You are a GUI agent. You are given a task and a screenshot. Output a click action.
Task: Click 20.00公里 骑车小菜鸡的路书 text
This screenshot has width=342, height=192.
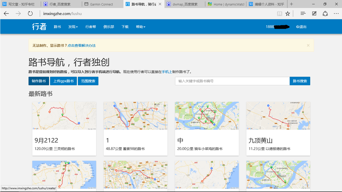coord(200,149)
